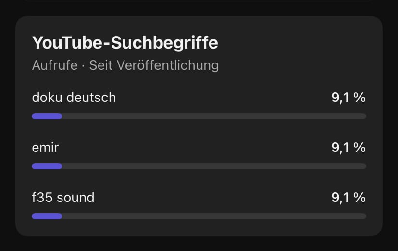Click the 9,1 % value for doku deutsch

(348, 98)
